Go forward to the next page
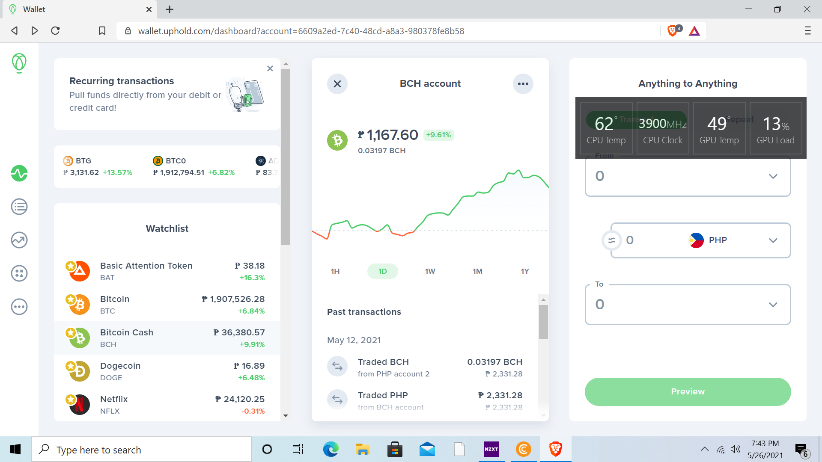The image size is (822, 462). [35, 31]
